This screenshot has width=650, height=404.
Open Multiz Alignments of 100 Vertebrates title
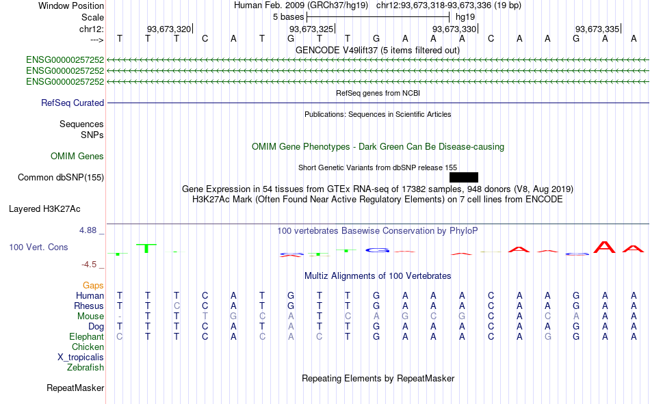378,276
